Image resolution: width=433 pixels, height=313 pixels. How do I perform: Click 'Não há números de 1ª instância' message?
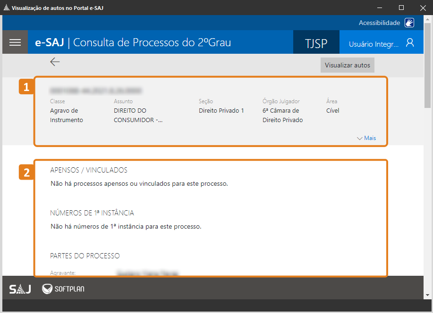click(x=126, y=226)
